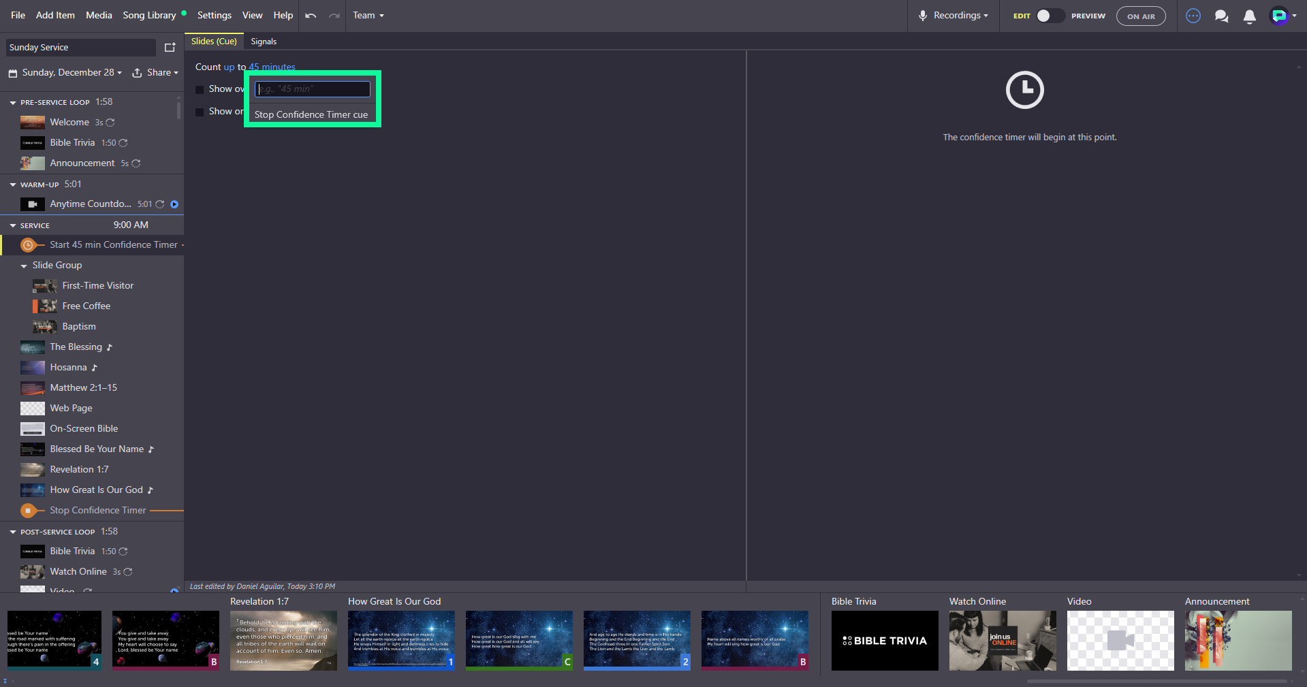Select the Stop Confidence Timer cue suggestion
Viewport: 1307px width, 687px height.
[311, 114]
